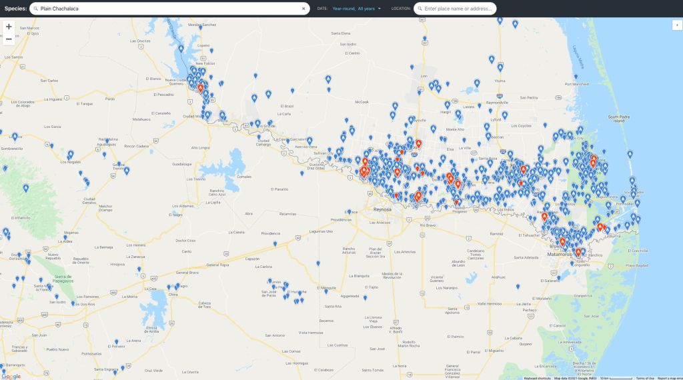The image size is (683, 380).
Task: Select the blue marker near Port Mansfield
Action: (x=576, y=75)
